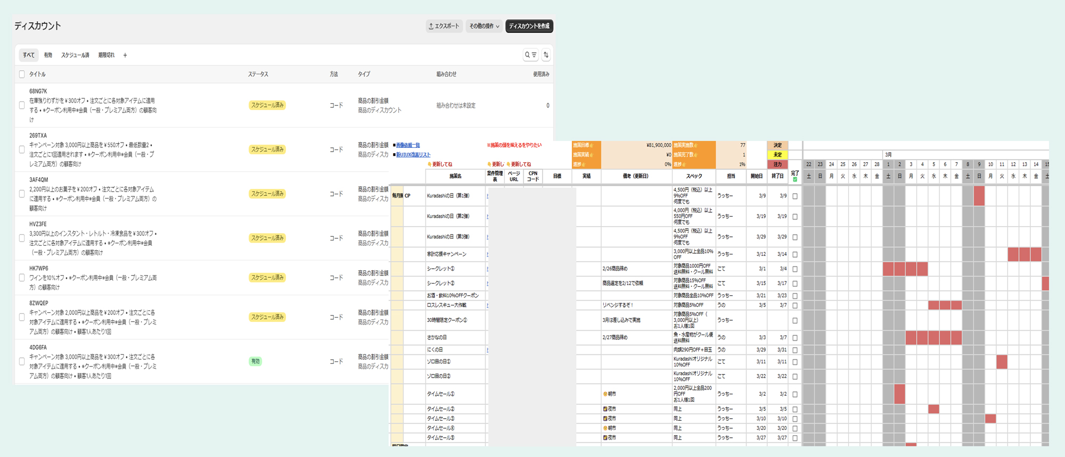The width and height of the screenshot is (1065, 457).
Task: Select the 30時間限定クーポン① cell
Action: tap(455, 320)
